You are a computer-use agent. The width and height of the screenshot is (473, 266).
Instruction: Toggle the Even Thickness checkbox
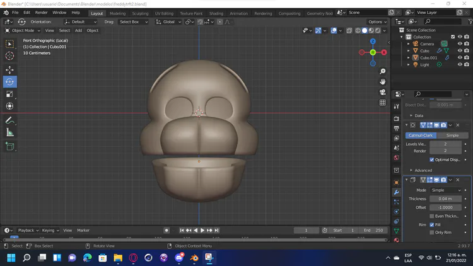[x=431, y=216]
